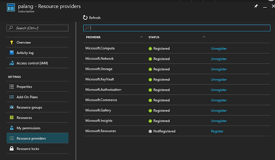This screenshot has width=275, height=160.
Task: Click the Resource groups cube icon
Action: pyautogui.click(x=11, y=107)
